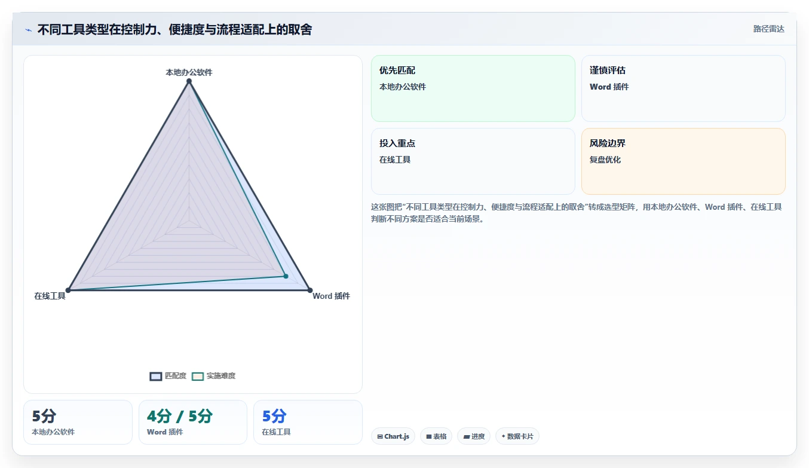The height and width of the screenshot is (468, 809).
Task: Click the 5分 本地办公软件 score card
Action: click(78, 422)
